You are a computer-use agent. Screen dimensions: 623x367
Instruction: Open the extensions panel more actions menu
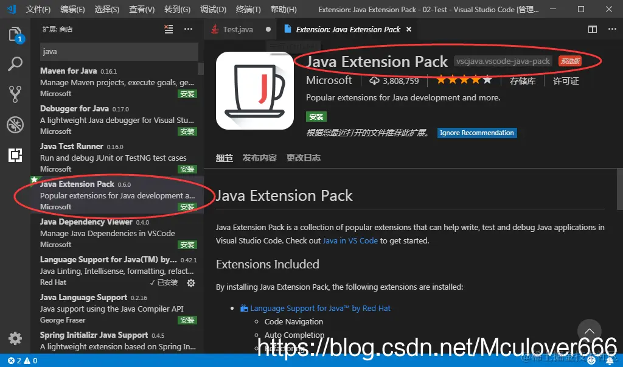(x=189, y=29)
